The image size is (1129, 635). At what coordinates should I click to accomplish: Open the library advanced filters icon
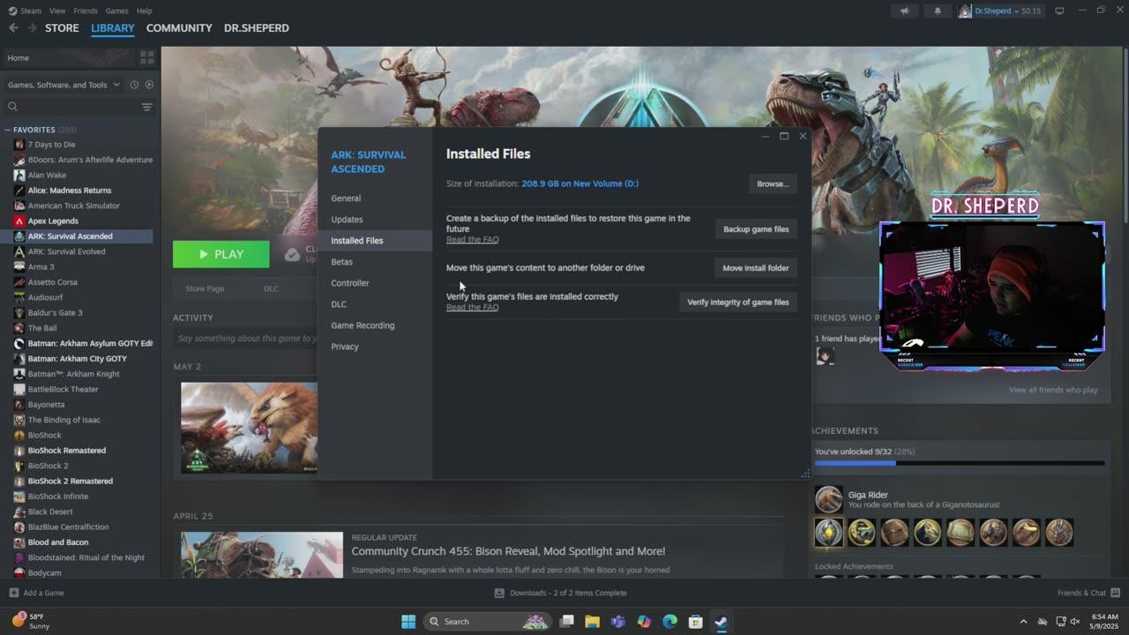pos(146,107)
